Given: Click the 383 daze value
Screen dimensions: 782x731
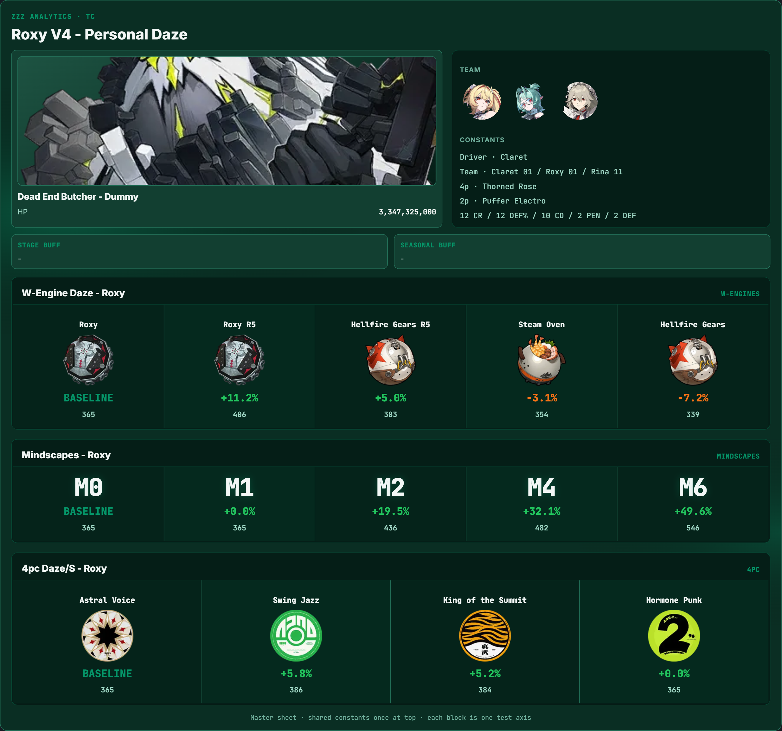Looking at the screenshot, I should [x=391, y=414].
